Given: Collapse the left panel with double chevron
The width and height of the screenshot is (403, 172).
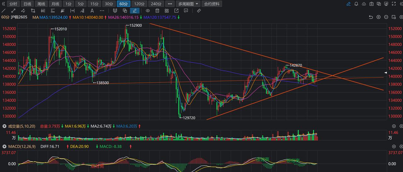Looking at the screenshot, I should tap(3, 4).
